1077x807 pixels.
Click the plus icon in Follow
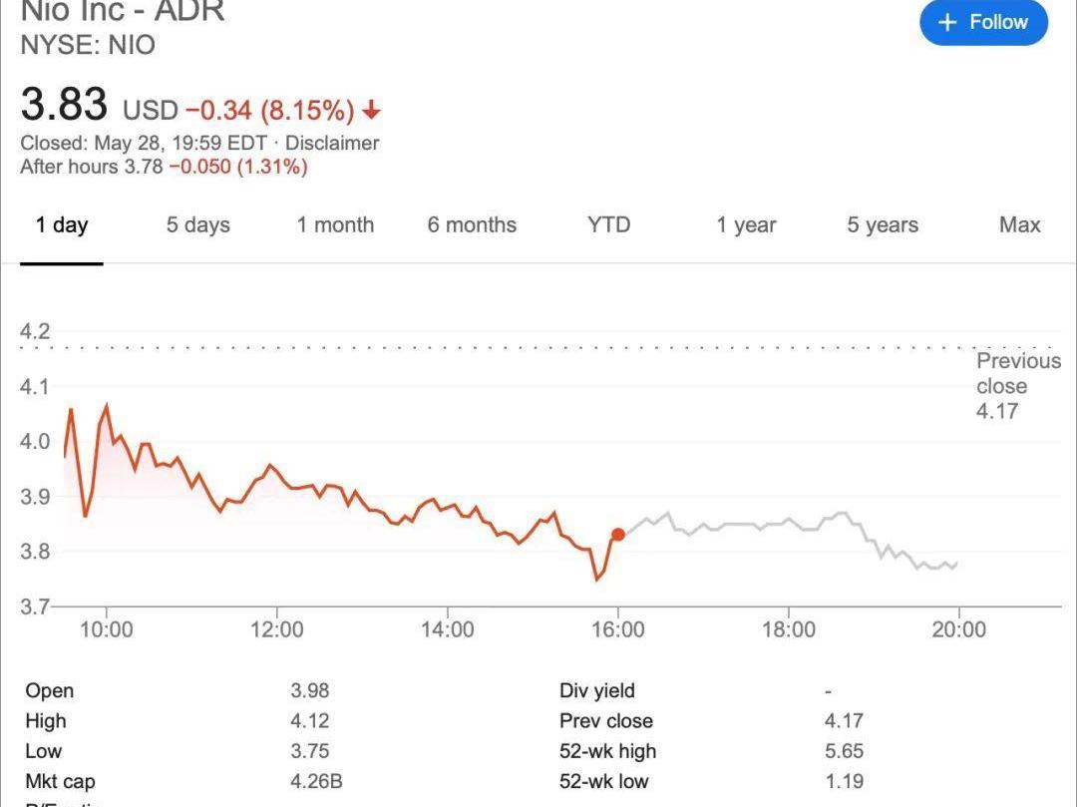click(x=947, y=23)
